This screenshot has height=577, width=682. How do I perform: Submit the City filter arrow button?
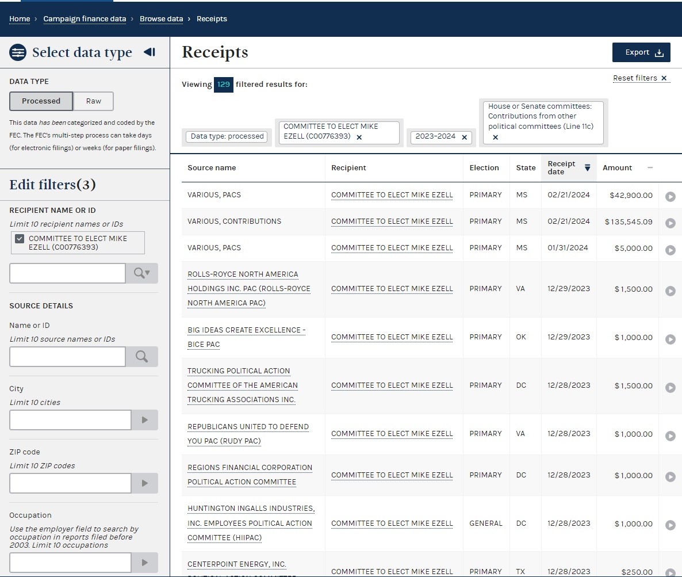(x=145, y=420)
